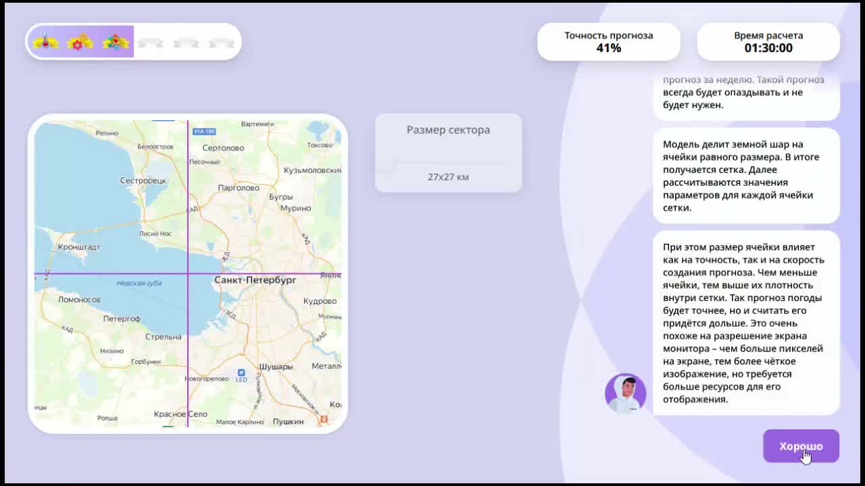
Task: Click the message starting 'При этом размер ячейки'
Action: [x=746, y=323]
